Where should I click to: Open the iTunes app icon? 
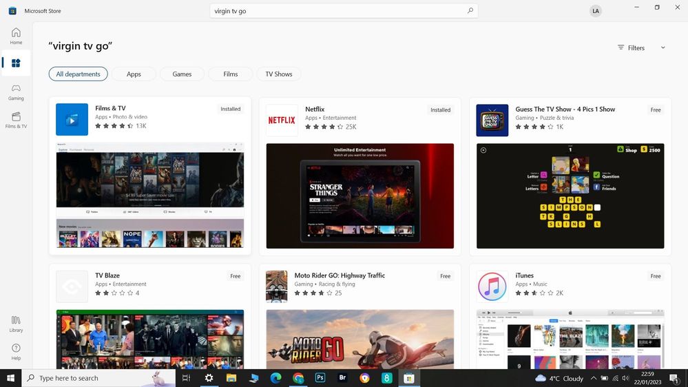point(492,286)
